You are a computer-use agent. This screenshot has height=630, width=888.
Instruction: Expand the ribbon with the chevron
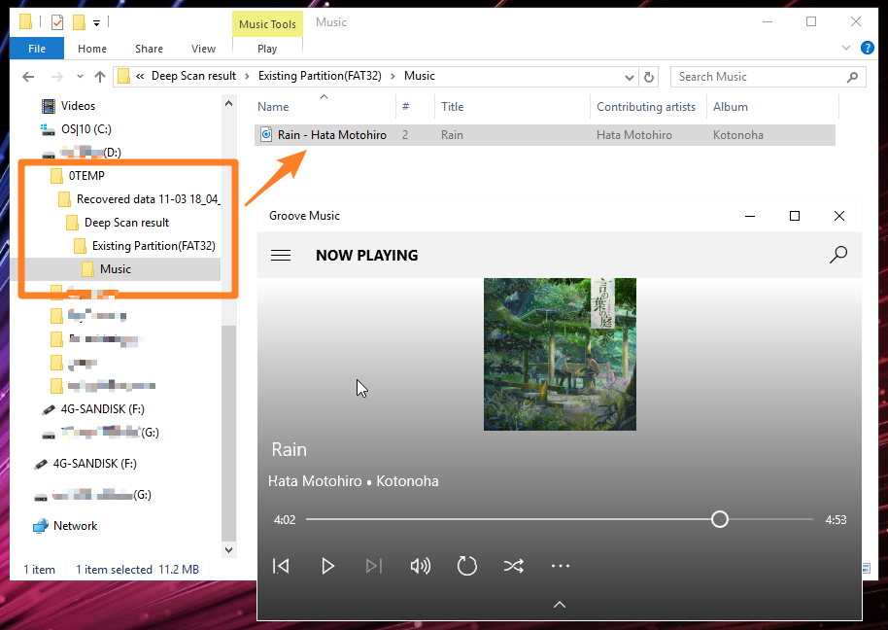pyautogui.click(x=846, y=49)
